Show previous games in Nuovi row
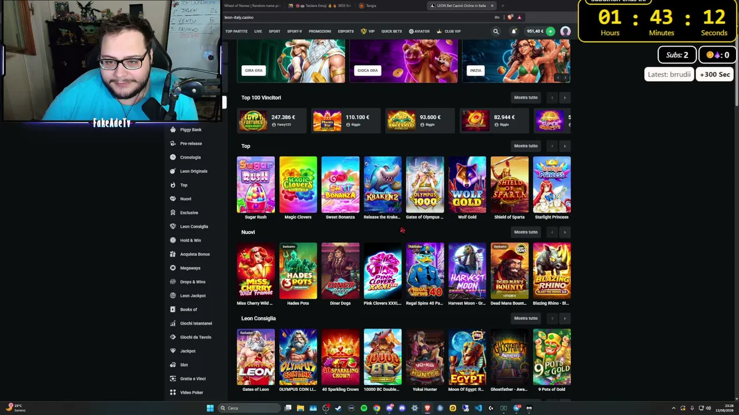 pos(552,232)
